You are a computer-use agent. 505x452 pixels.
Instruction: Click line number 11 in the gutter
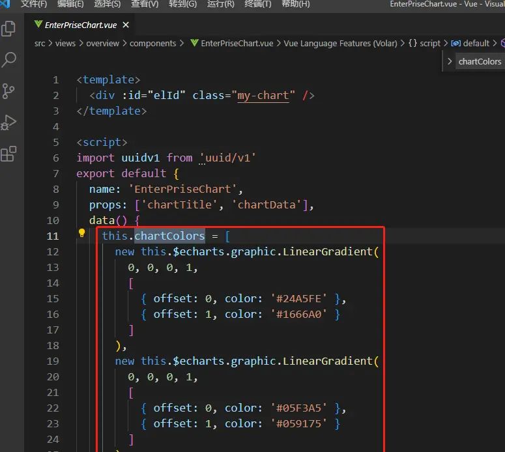click(53, 236)
